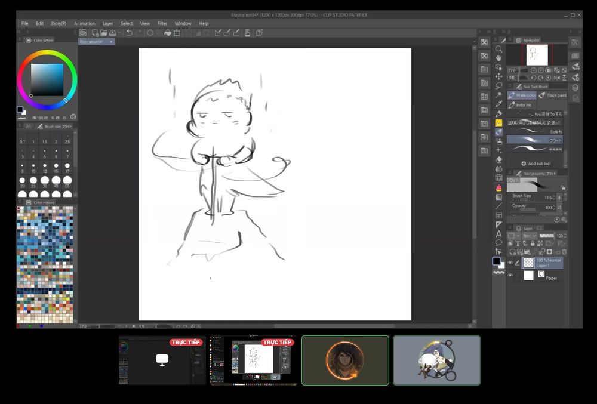Select the India ink sub tool group
This screenshot has height=404, width=597.
click(520, 105)
